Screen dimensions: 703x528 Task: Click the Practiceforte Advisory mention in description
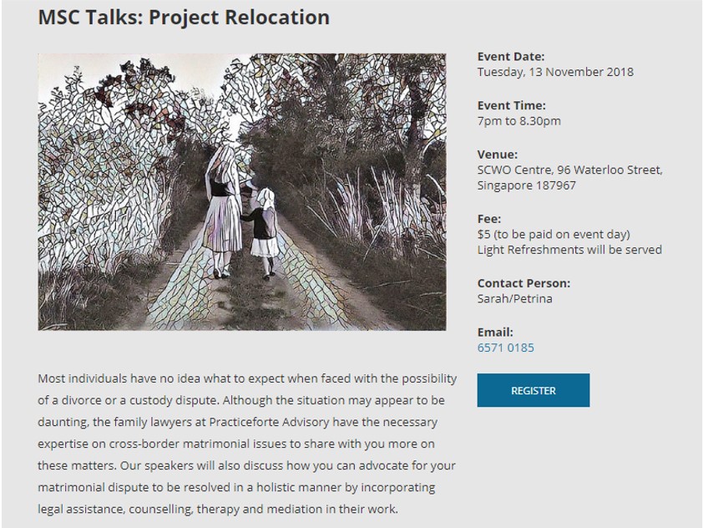tap(269, 422)
